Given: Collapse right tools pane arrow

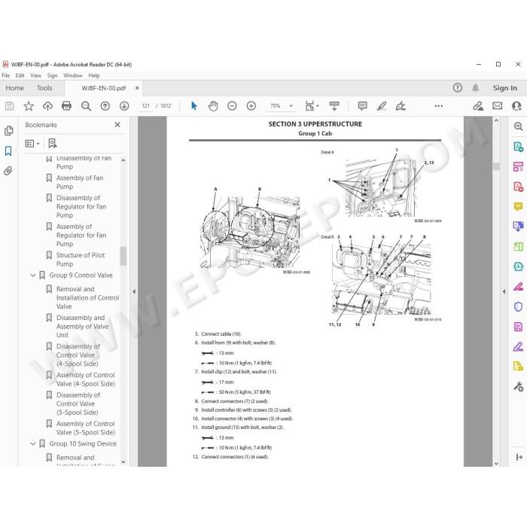Looking at the screenshot, I should pos(504,291).
